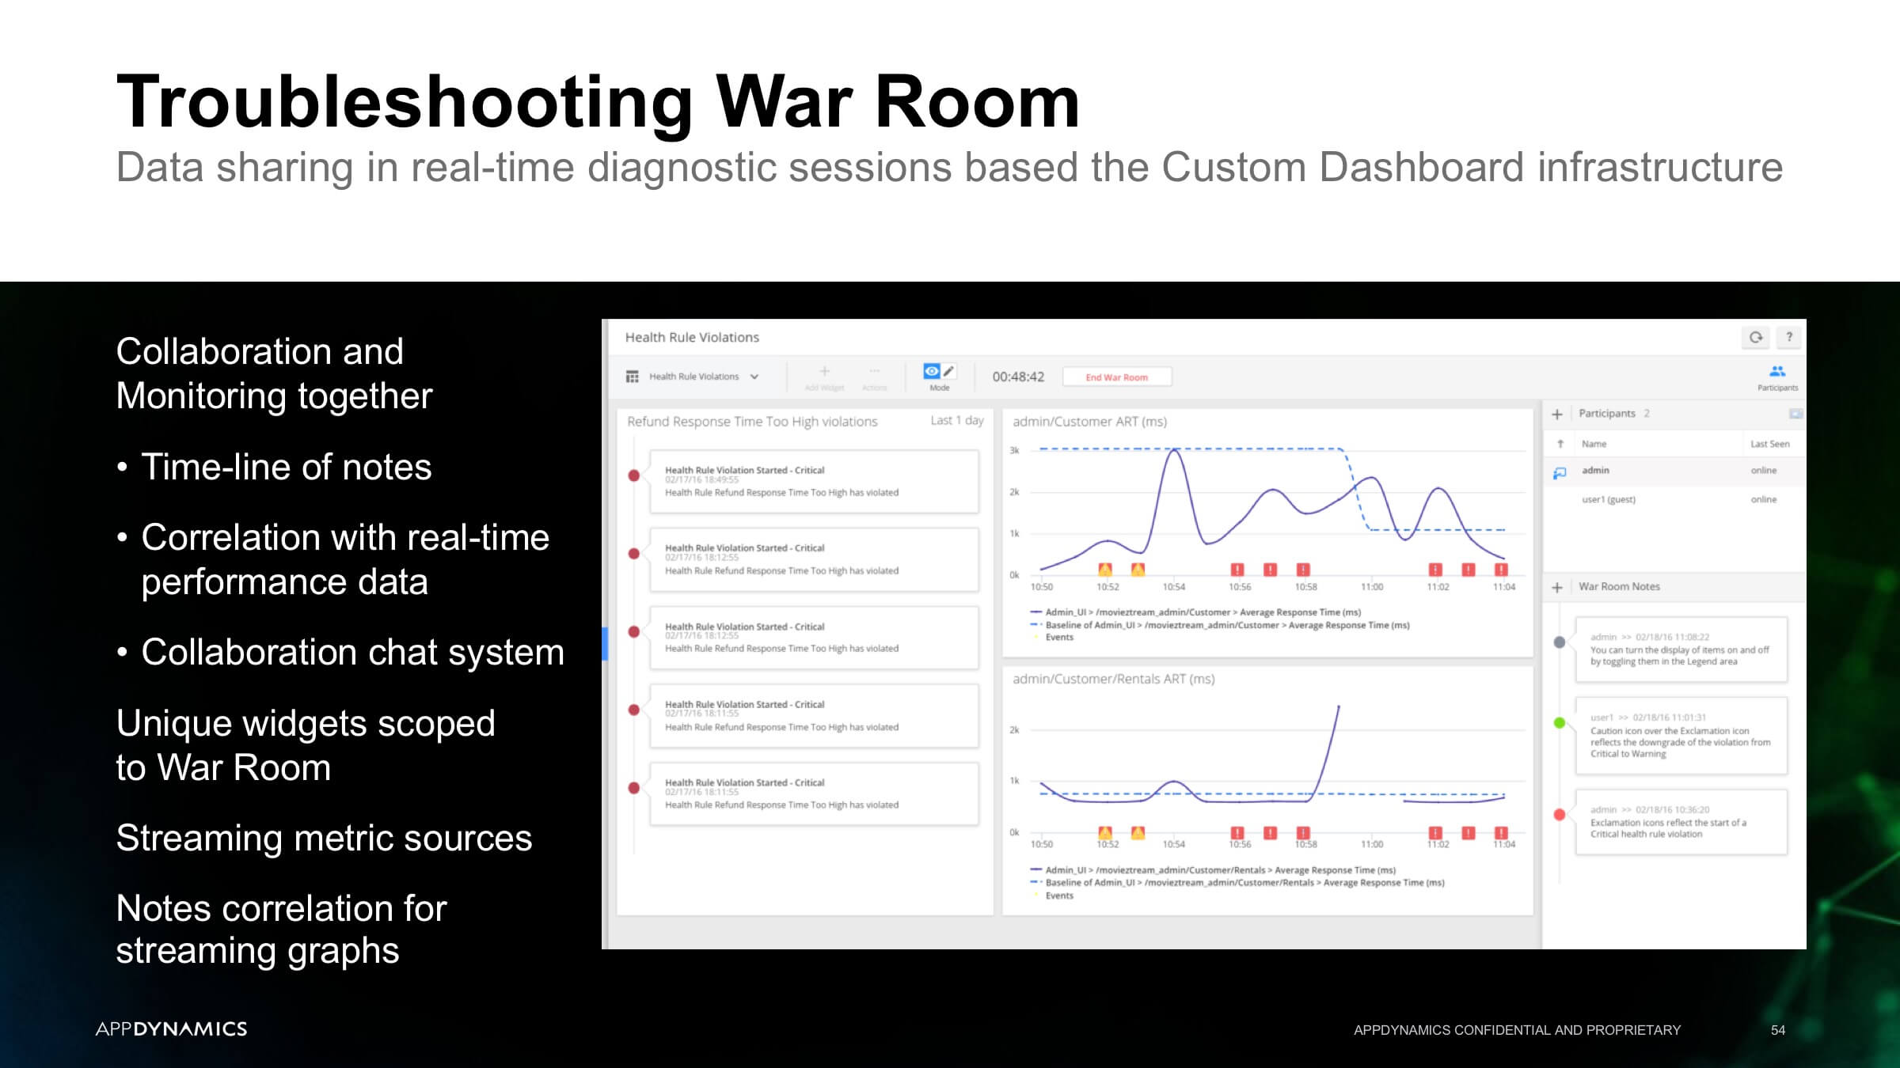The width and height of the screenshot is (1900, 1068).
Task: Switch to view mode with eye icon
Action: pyautogui.click(x=931, y=371)
